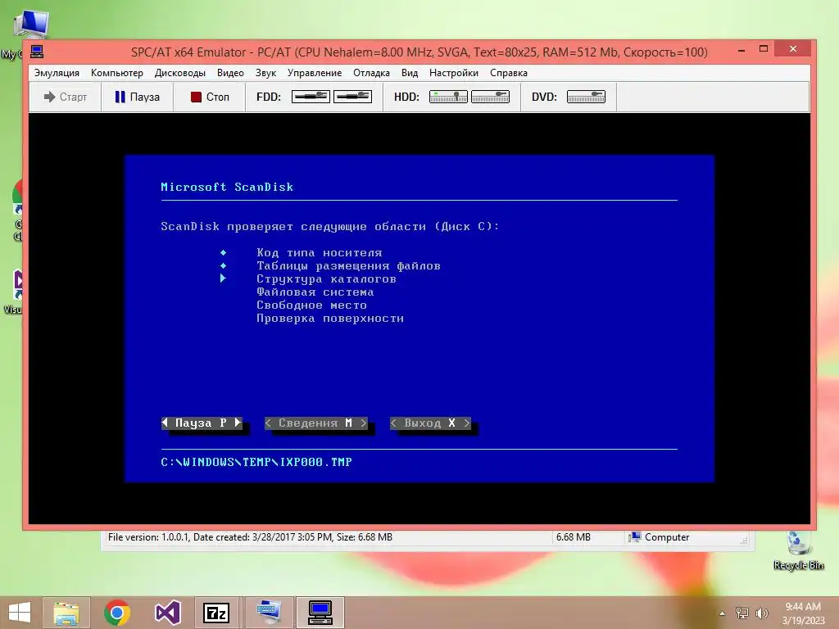
Task: Open Google Chrome from the taskbar
Action: [116, 613]
